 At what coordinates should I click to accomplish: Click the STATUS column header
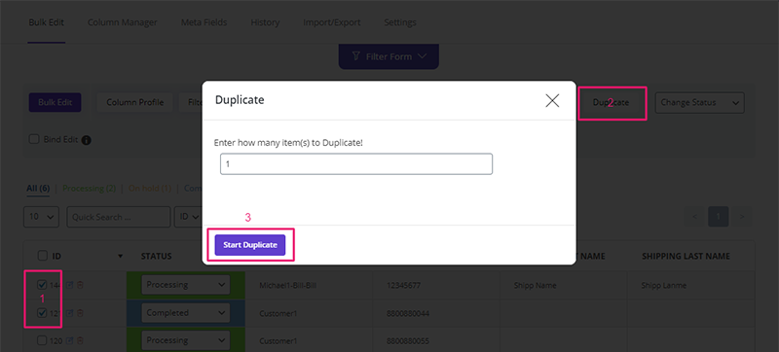[x=156, y=257]
